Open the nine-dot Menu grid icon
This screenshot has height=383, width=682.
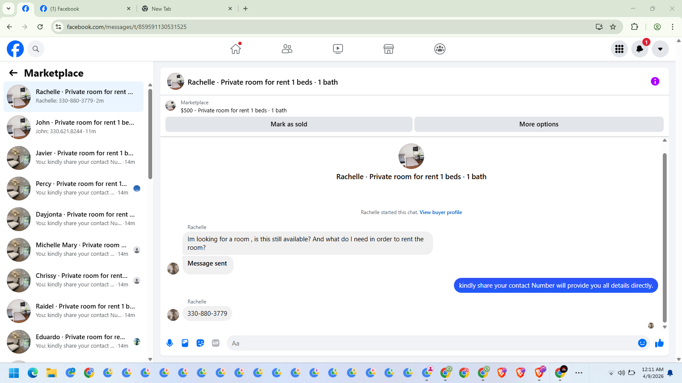point(619,49)
